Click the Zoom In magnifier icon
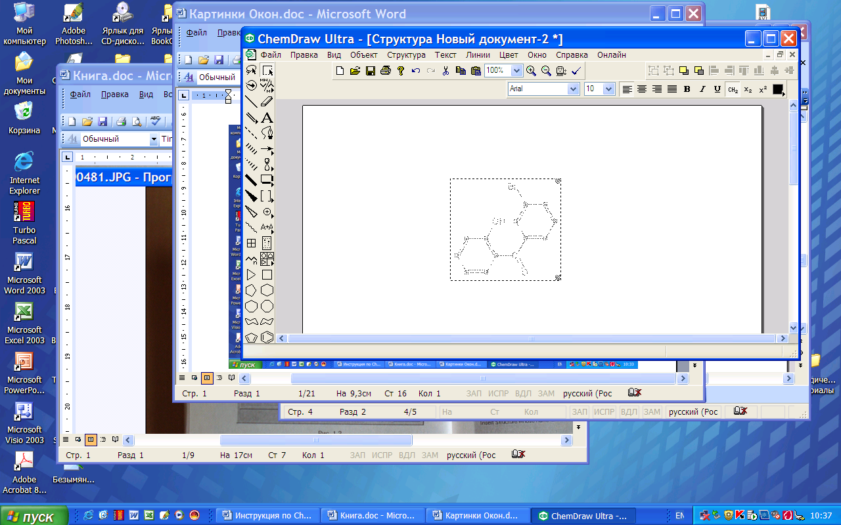The width and height of the screenshot is (841, 525). (x=531, y=71)
